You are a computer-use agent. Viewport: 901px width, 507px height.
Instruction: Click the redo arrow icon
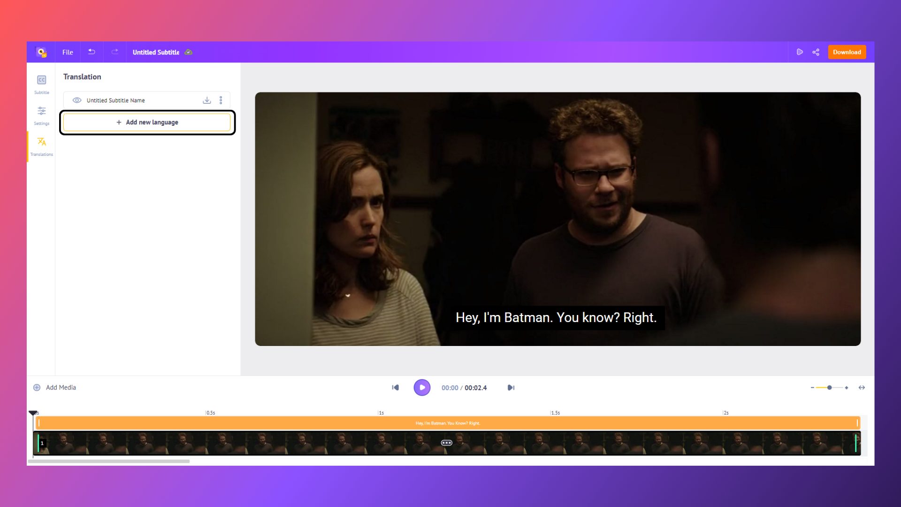coord(115,52)
